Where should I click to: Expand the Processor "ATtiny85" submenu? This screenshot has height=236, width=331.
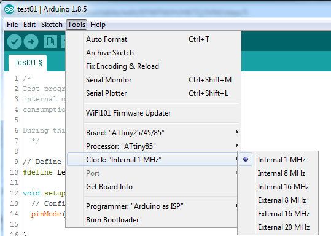[x=153, y=146]
